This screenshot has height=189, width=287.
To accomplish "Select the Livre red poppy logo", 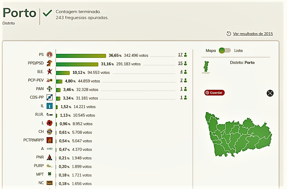I will [49, 123].
